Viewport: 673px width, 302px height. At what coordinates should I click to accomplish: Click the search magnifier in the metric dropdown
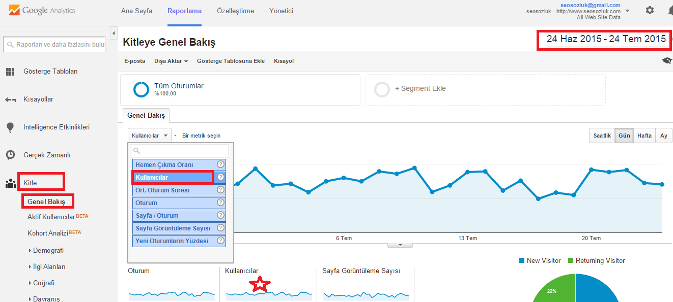(136, 151)
